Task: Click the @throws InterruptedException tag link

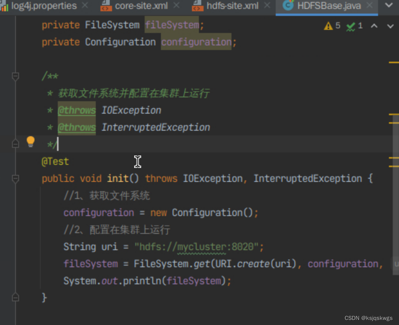Action: [x=76, y=127]
